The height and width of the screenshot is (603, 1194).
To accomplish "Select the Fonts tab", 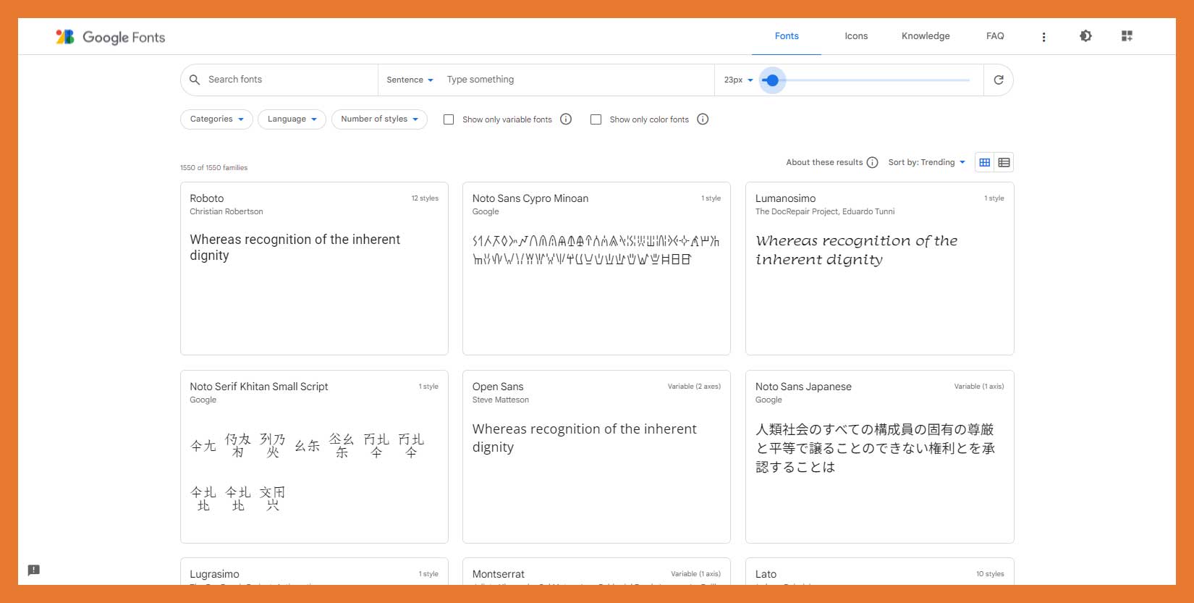I will (x=787, y=36).
